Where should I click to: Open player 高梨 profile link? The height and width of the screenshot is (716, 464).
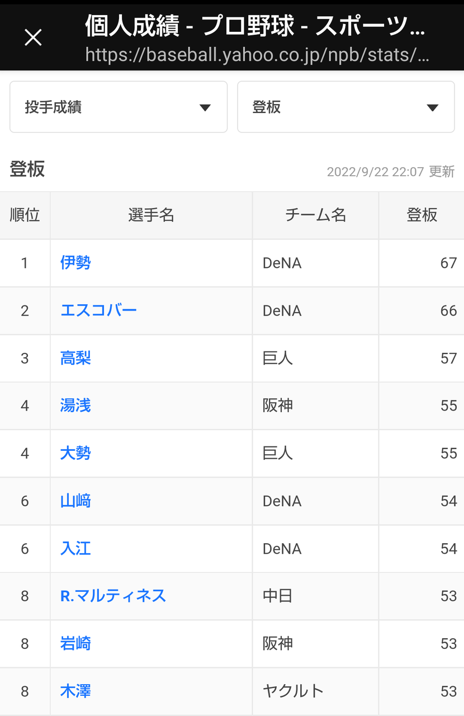pyautogui.click(x=75, y=358)
